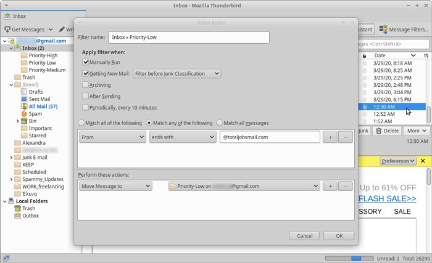
Task: Expand the Bin folder tree
Action: pyautogui.click(x=18, y=121)
